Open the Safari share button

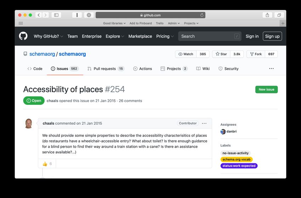click(x=267, y=15)
